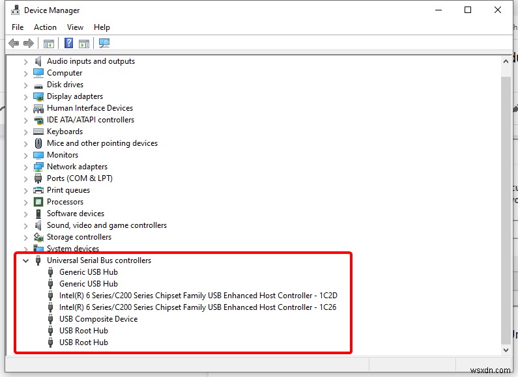Click the Print queues printer icon

38,190
